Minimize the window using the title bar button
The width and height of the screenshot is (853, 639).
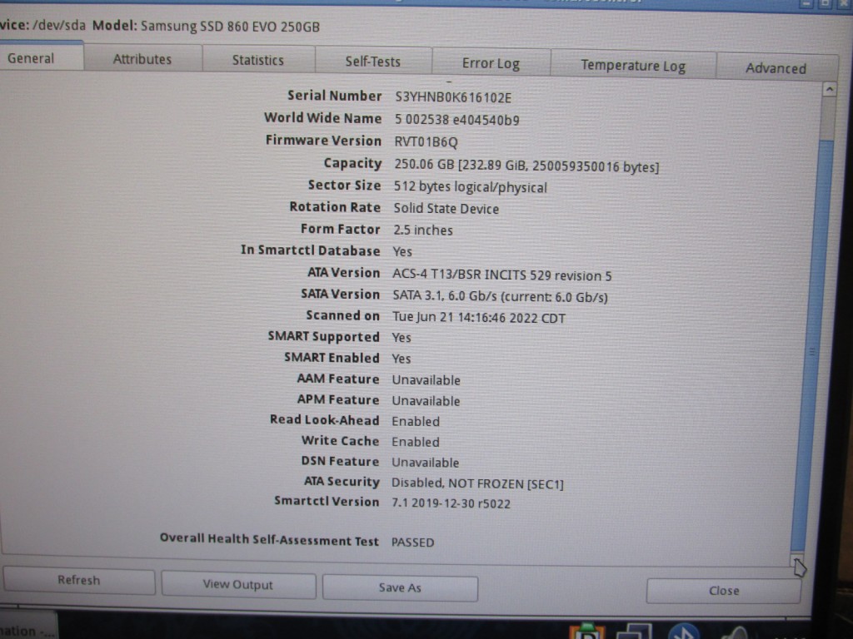tap(807, 3)
